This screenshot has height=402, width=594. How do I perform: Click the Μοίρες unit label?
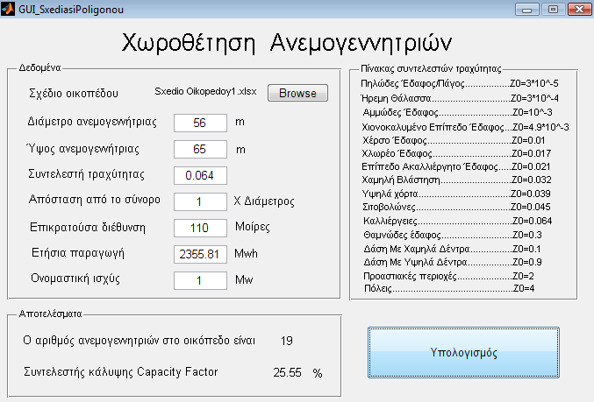click(x=253, y=227)
